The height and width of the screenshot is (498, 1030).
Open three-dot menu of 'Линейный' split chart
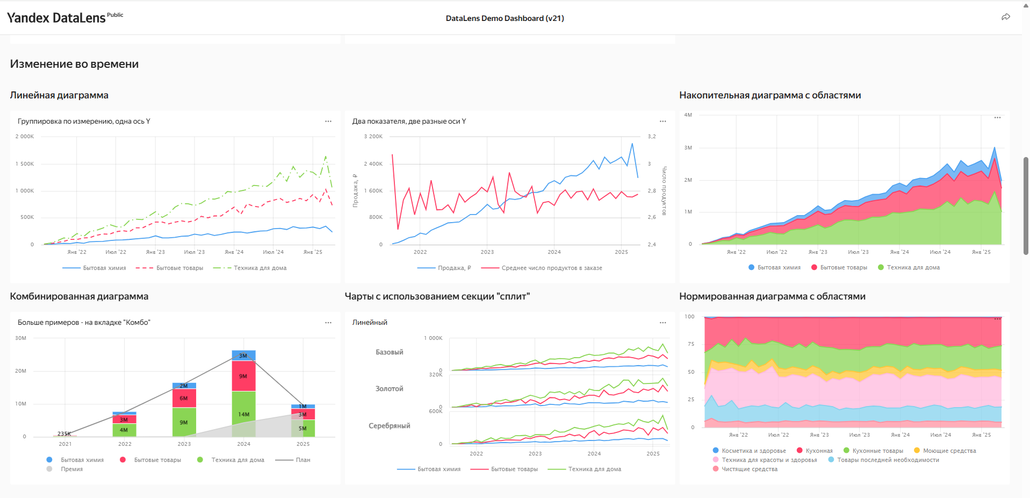[662, 323]
